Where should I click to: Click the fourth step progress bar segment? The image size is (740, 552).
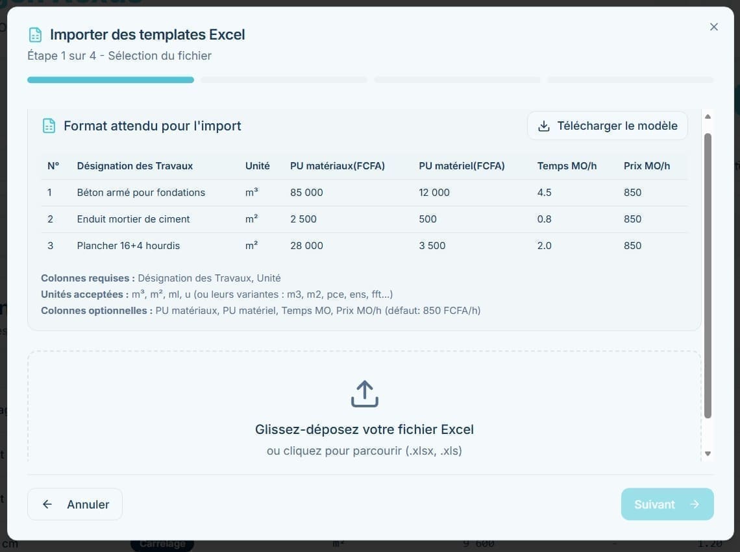[630, 80]
